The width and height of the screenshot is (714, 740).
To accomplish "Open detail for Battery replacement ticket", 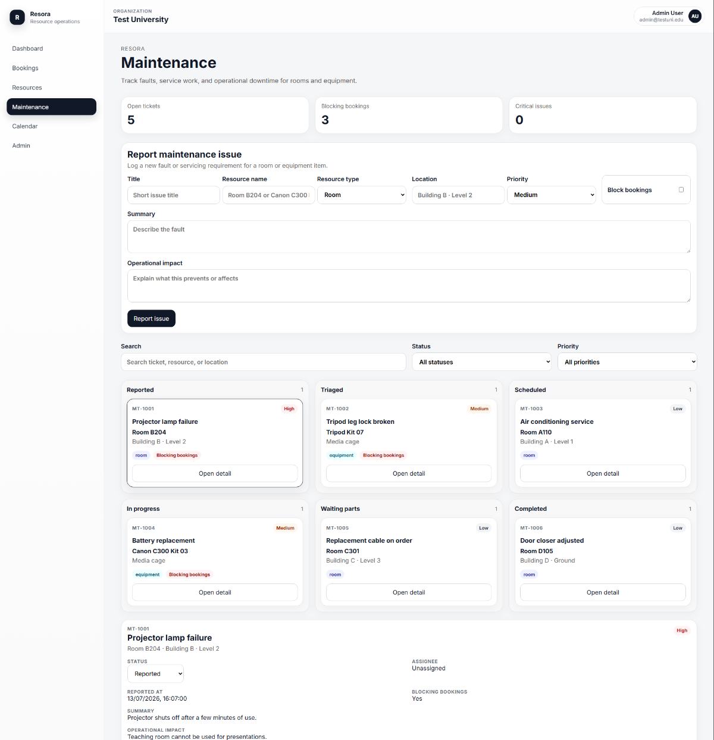I will pyautogui.click(x=215, y=592).
